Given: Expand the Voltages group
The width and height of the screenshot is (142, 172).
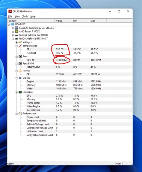Looking at the screenshot, I should 16,42.
